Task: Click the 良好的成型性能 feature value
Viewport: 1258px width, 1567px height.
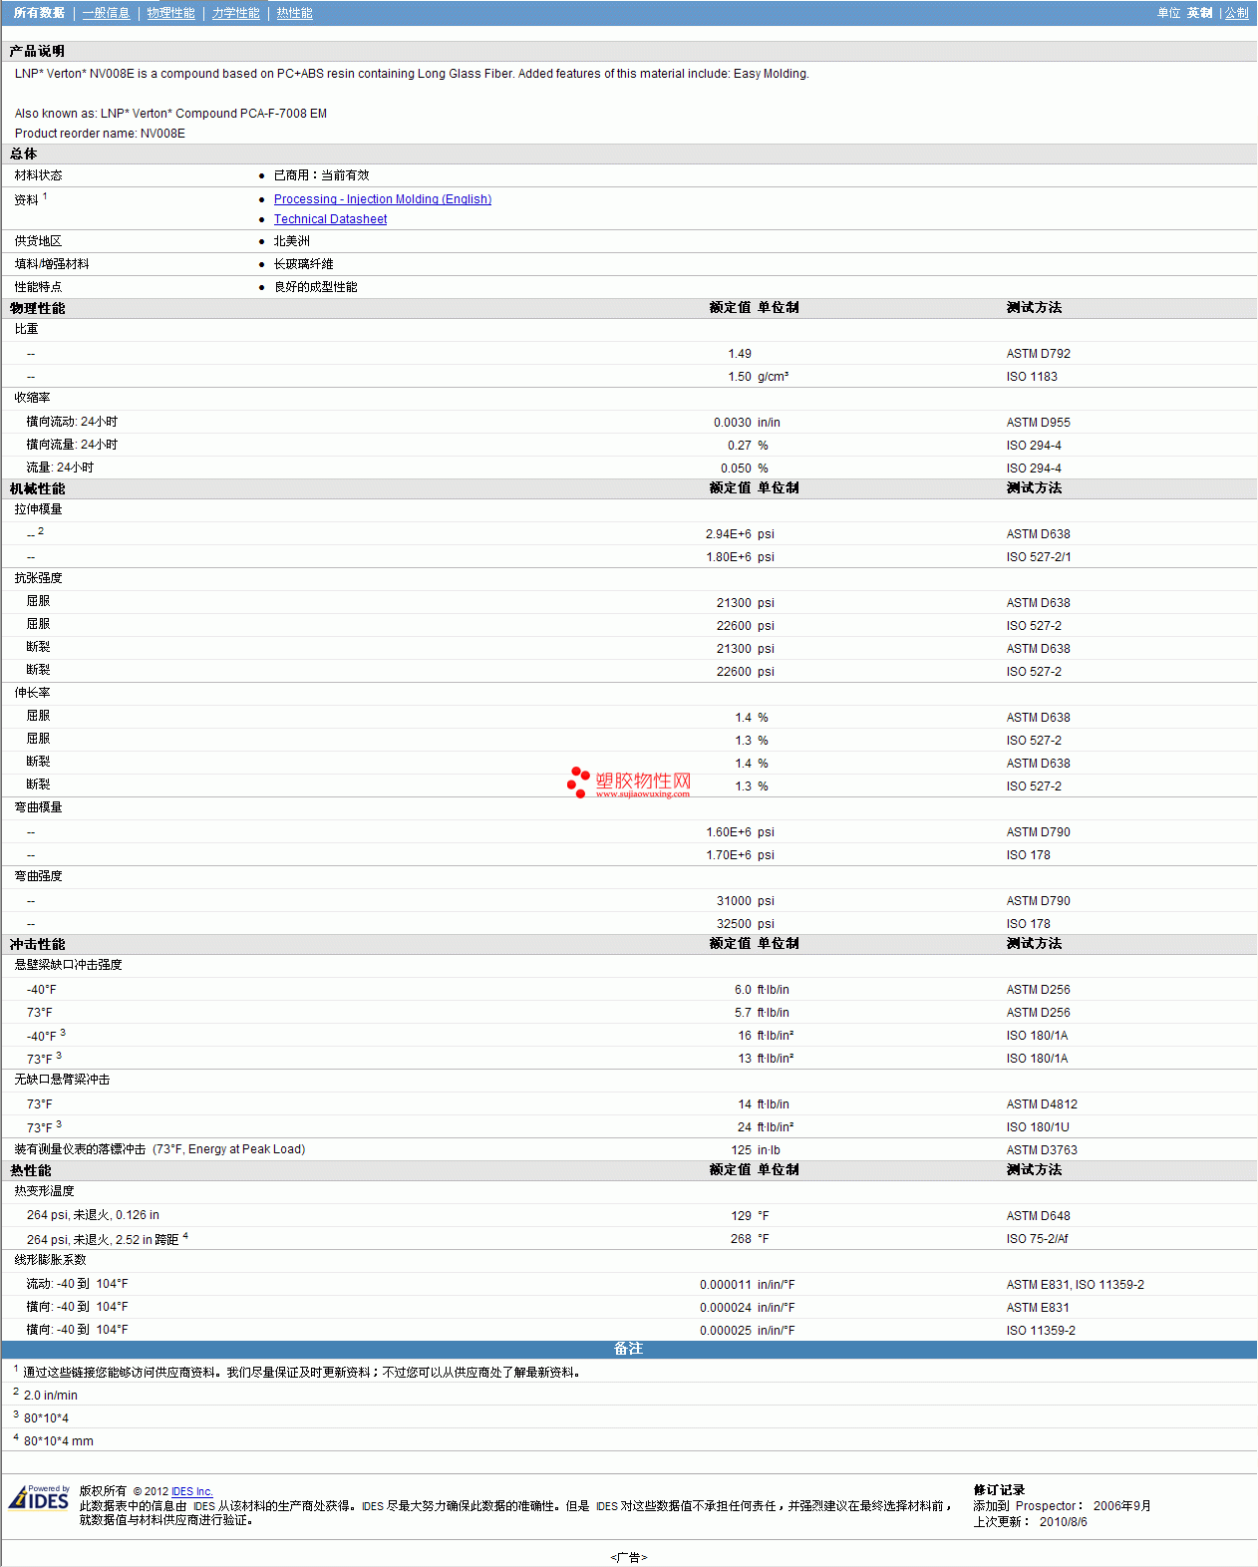Action: pos(316,287)
